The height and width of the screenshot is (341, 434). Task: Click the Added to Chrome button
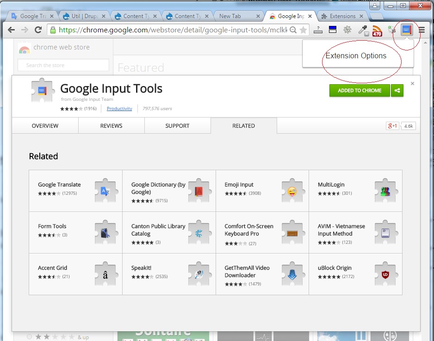pyautogui.click(x=360, y=91)
